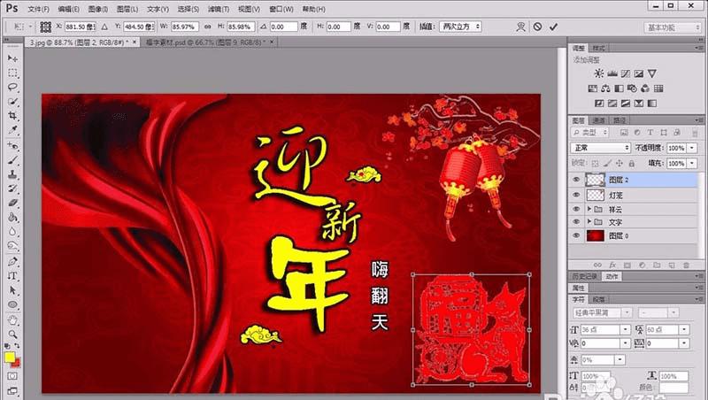Open the 滤镜(T) menu
708x400 pixels.
tap(219, 9)
